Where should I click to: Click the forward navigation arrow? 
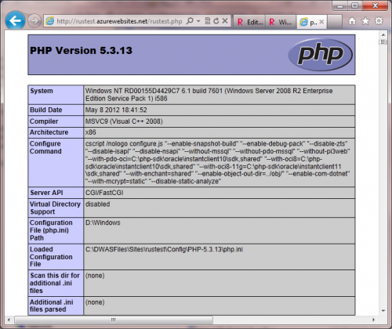click(x=34, y=21)
